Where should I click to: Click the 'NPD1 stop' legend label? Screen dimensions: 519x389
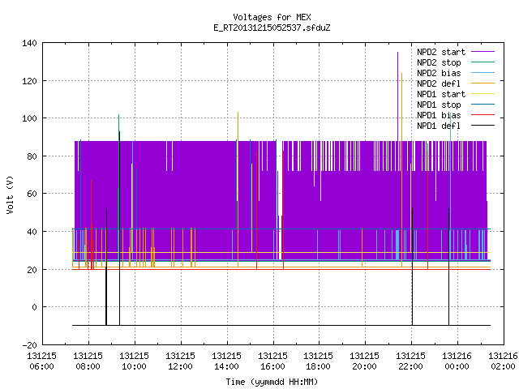(x=439, y=105)
